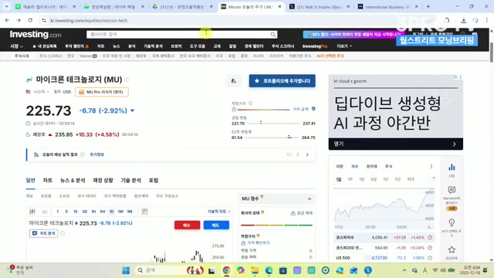Click the expand icon in the market widget
Image resolution: width=494 pixels, height=278 pixels.
432,179
